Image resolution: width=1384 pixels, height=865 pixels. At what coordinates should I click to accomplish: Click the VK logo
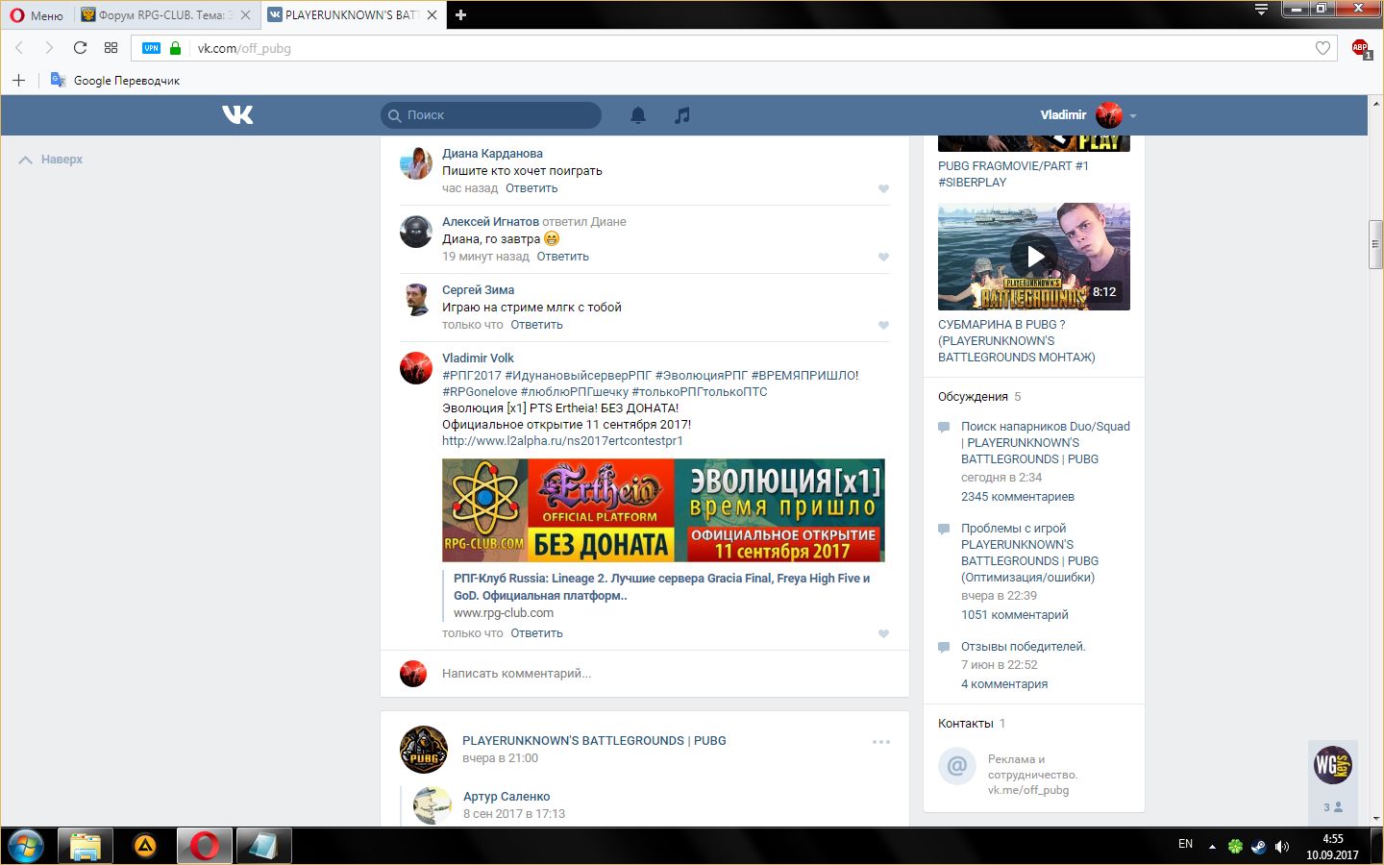pos(237,114)
